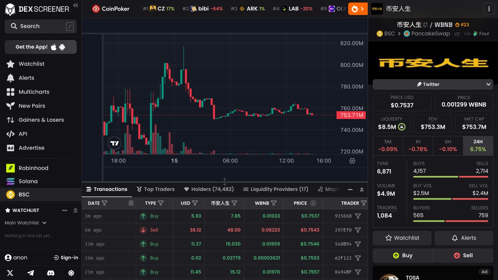Toggle the PRICE column currency icon

[313, 203]
